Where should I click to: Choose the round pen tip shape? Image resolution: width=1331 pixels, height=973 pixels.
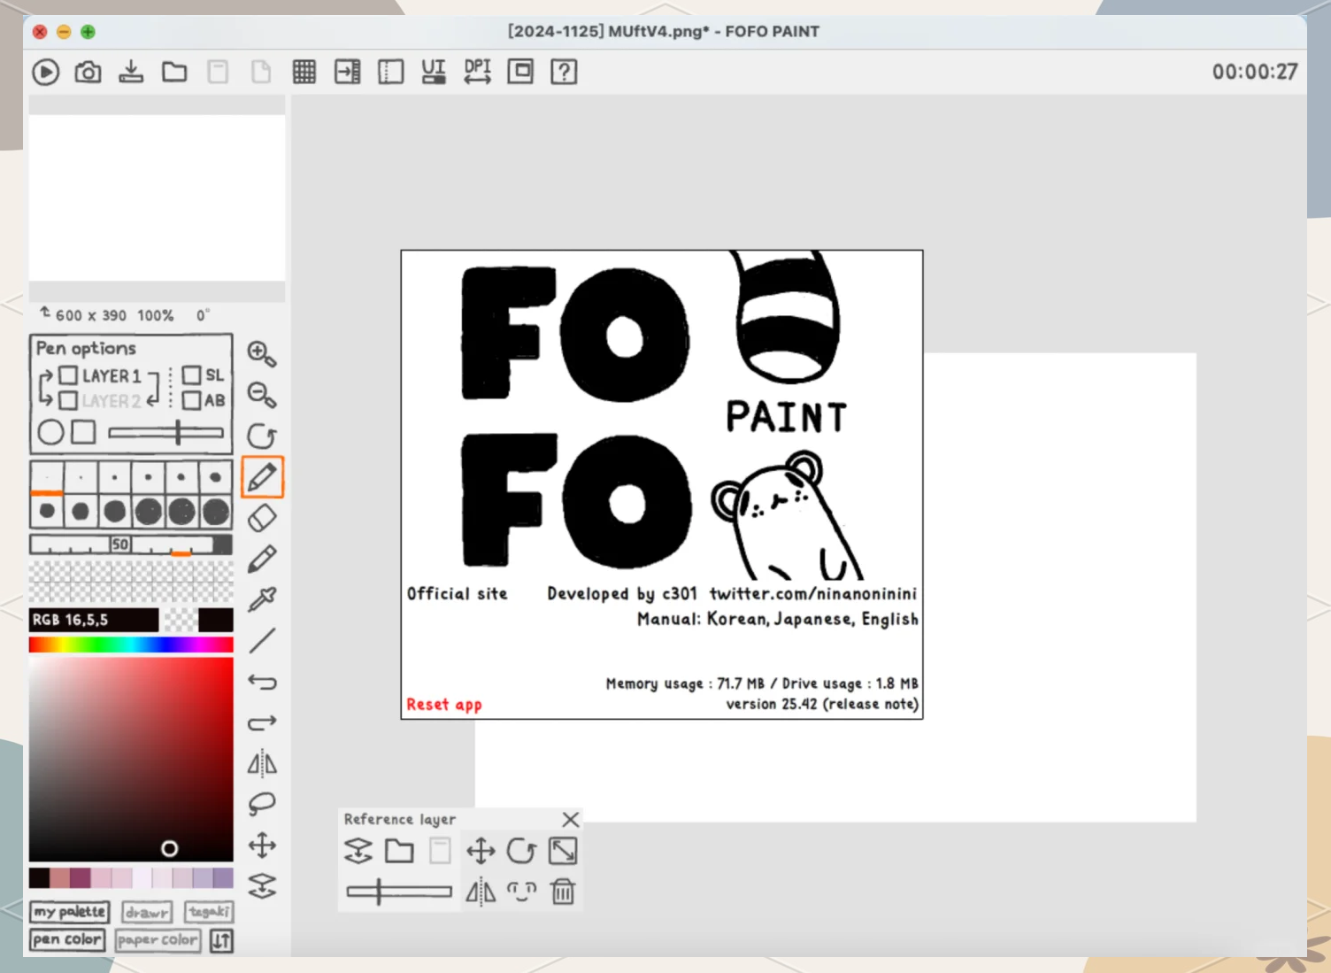click(50, 432)
